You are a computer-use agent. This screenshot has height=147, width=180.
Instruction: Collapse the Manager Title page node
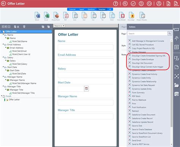point(3,86)
